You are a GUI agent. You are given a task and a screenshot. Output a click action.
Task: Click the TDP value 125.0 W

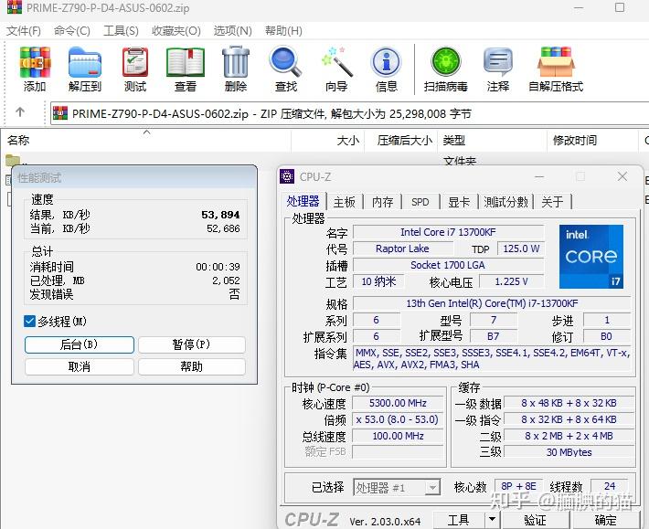pos(521,249)
